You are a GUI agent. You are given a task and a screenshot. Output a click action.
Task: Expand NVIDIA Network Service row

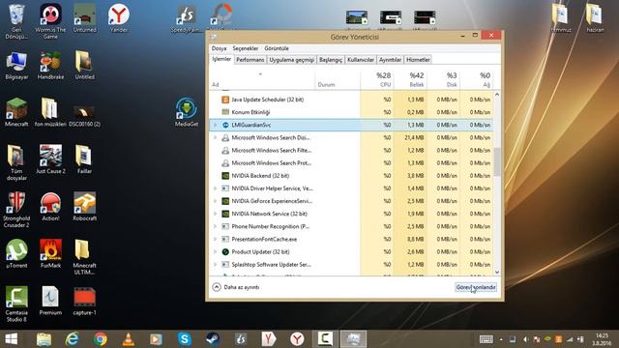(215, 214)
